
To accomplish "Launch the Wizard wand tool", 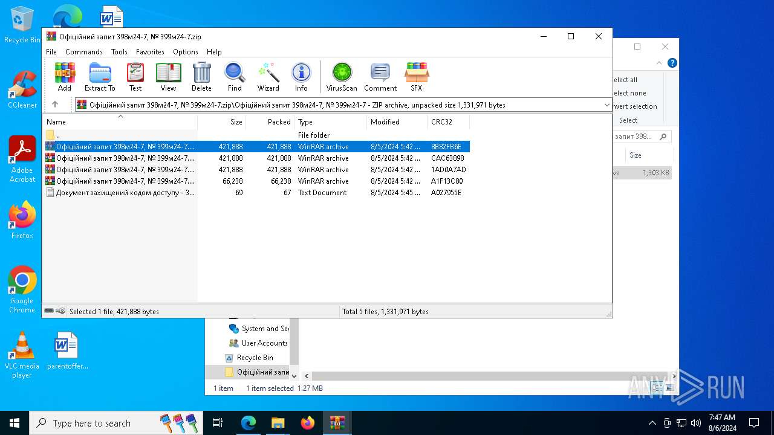I will point(268,77).
